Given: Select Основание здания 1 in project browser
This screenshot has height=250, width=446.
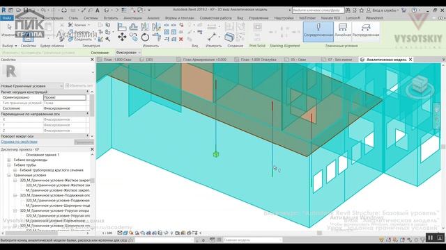Looking at the screenshot, I should click(43, 155).
